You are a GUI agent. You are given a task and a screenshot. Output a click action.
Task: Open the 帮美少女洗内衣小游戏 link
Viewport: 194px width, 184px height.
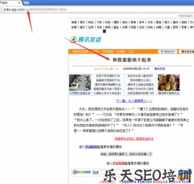coord(141,89)
